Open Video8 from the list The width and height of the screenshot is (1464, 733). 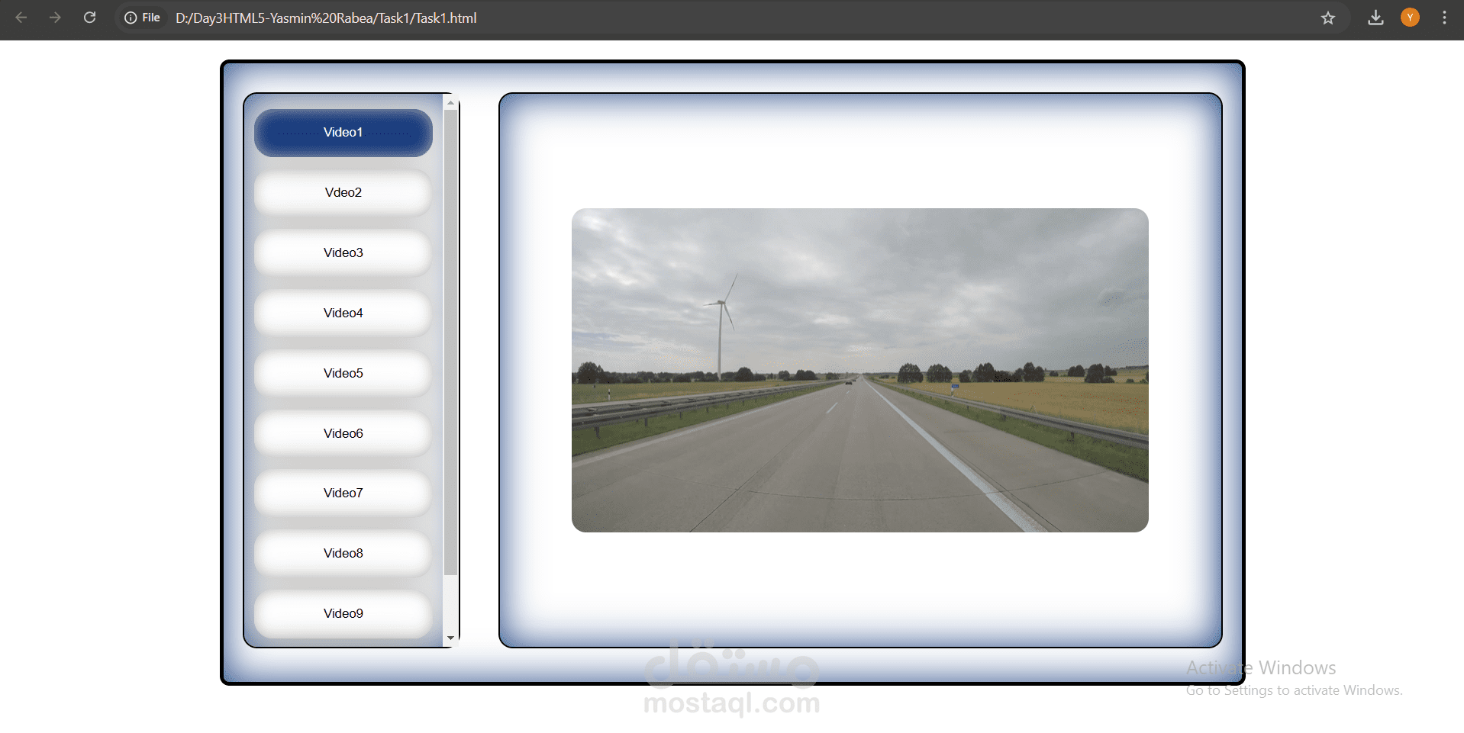point(343,553)
